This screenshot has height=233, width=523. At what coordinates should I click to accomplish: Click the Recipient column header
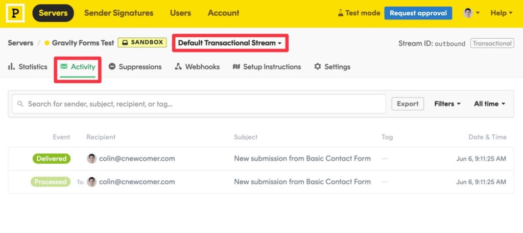point(101,137)
